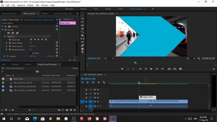Image resolution: width=217 pixels, height=122 pixels.
Task: Open the Marker menu
Action: coord(30,5)
